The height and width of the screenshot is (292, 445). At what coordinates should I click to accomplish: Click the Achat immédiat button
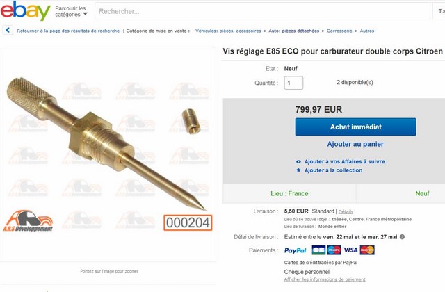click(355, 127)
